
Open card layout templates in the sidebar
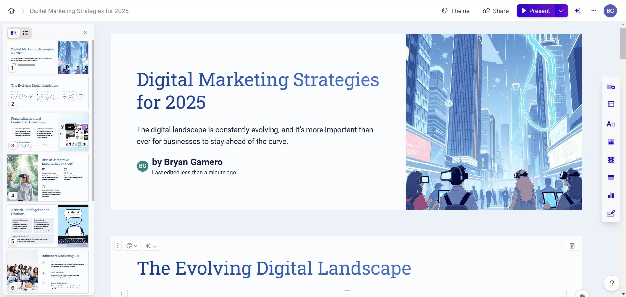coord(611,104)
